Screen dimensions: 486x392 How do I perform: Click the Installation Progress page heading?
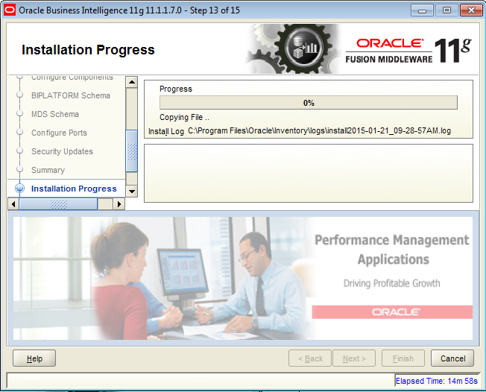pos(88,50)
